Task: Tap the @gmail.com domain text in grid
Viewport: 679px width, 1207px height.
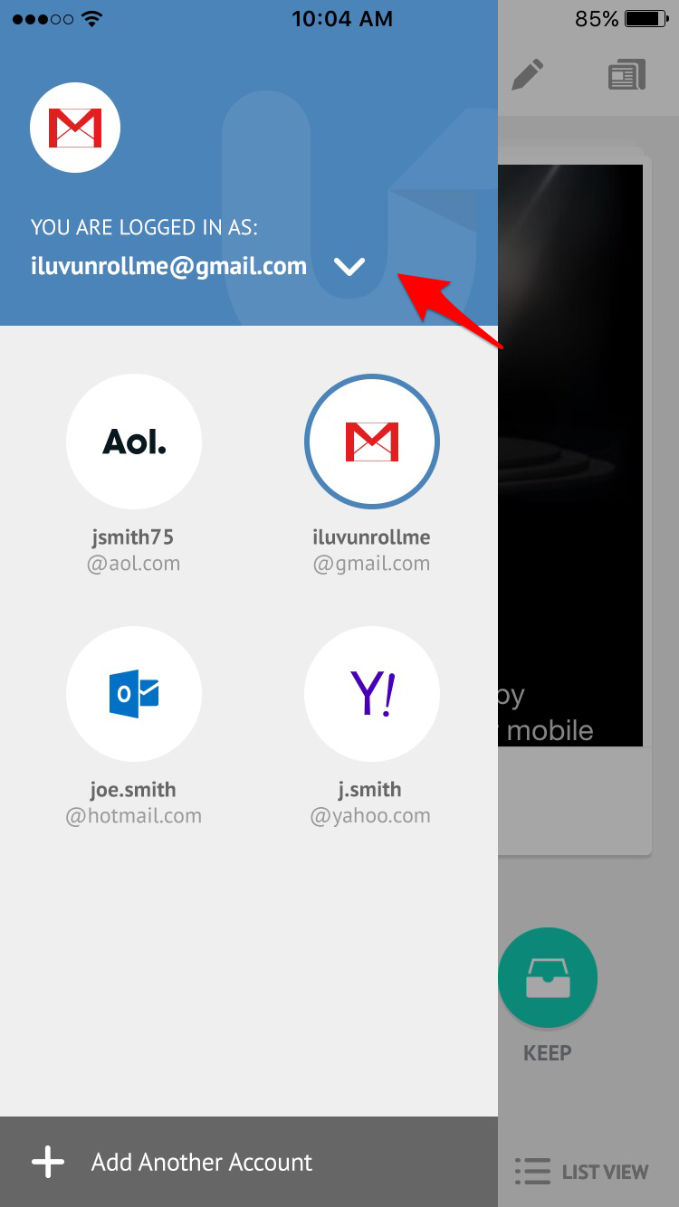Action: (371, 564)
